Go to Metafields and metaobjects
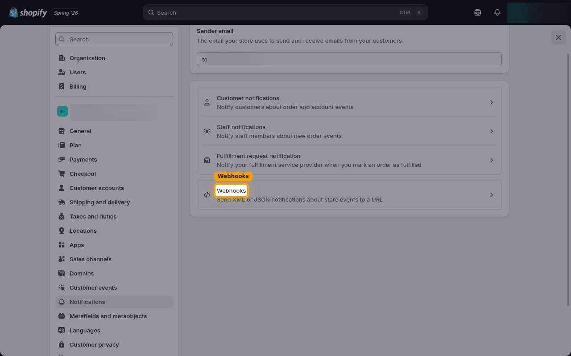Viewport: 571px width, 356px height. click(114, 316)
